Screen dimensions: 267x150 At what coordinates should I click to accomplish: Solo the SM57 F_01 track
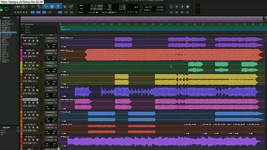[x=33, y=90]
